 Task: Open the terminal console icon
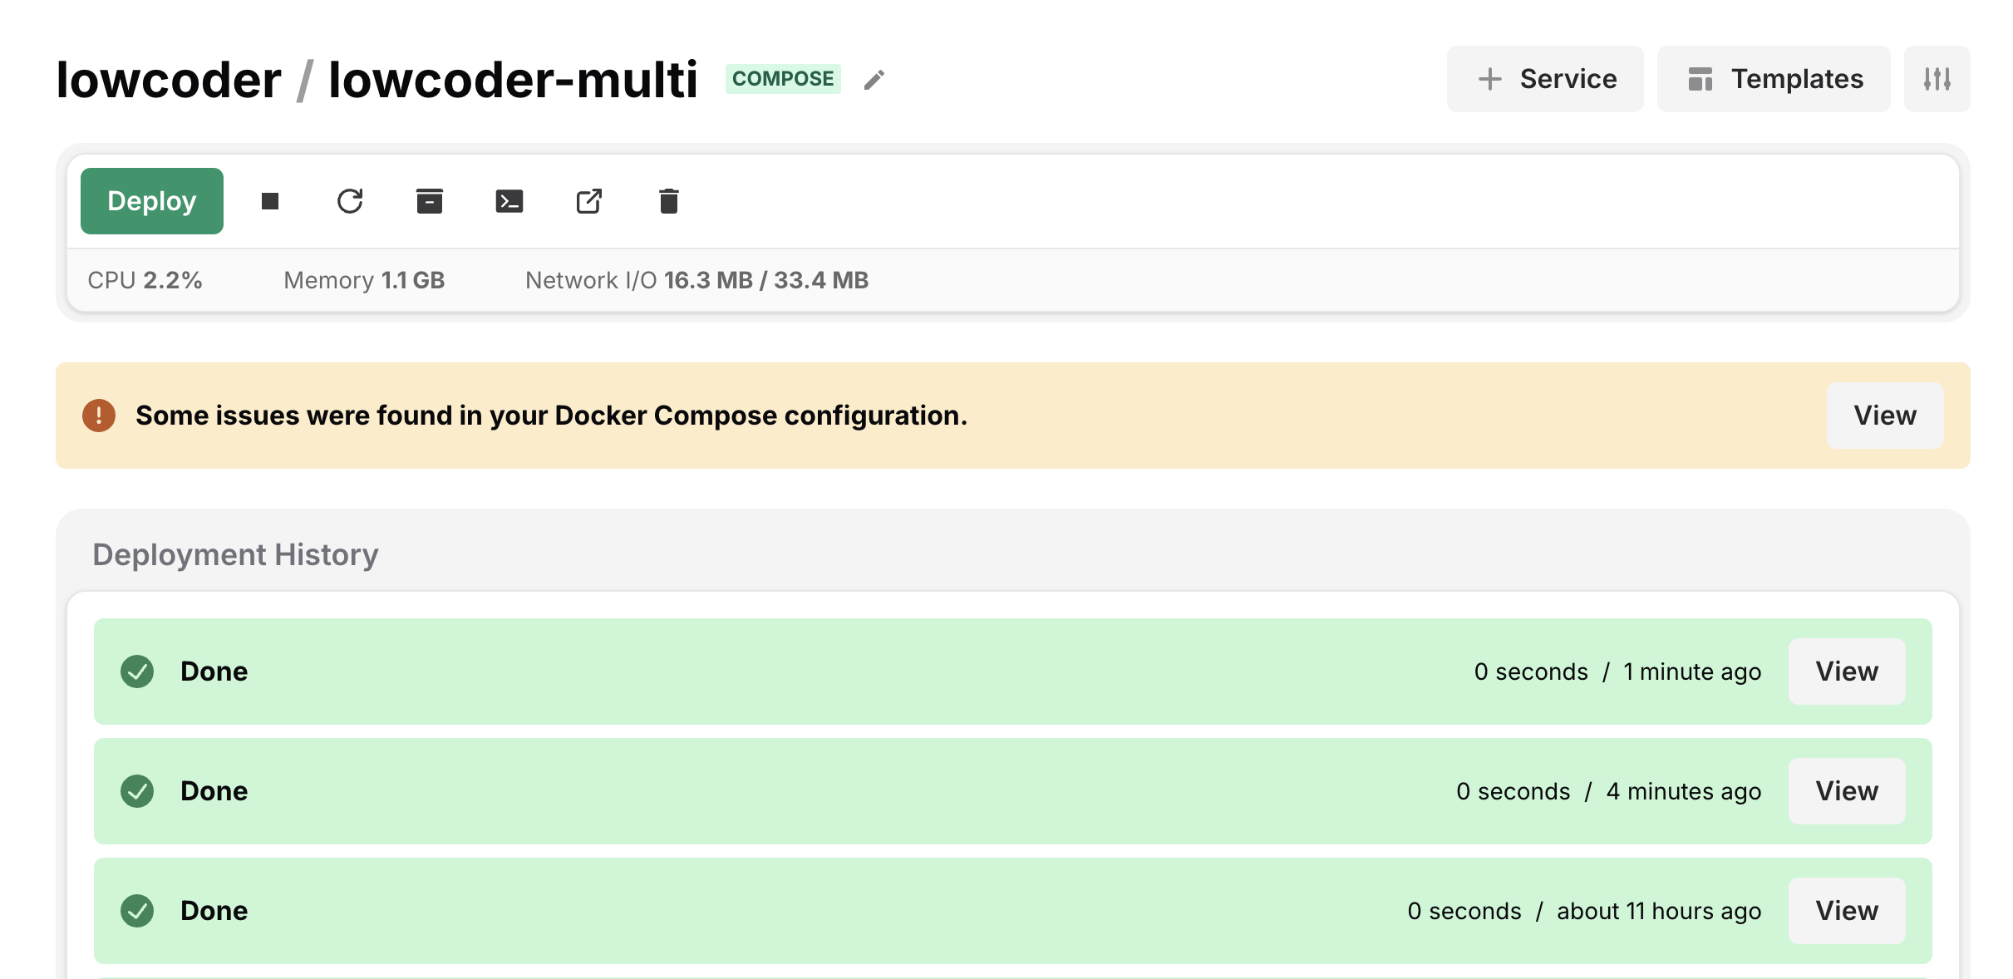point(509,201)
